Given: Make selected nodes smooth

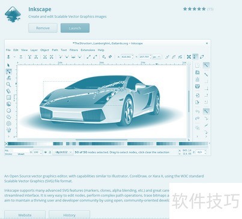Looking at the screenshot, I should pos(67,57).
